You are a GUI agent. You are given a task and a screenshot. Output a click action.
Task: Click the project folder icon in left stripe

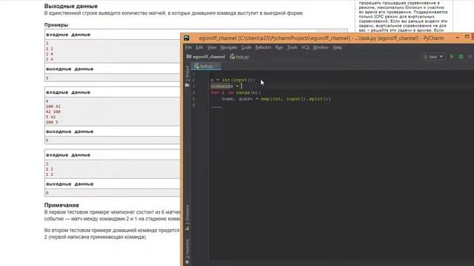click(187, 86)
